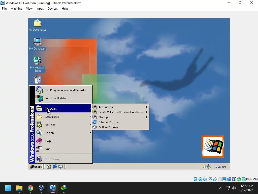Click Show Desktop quick launch icon

[49, 167]
